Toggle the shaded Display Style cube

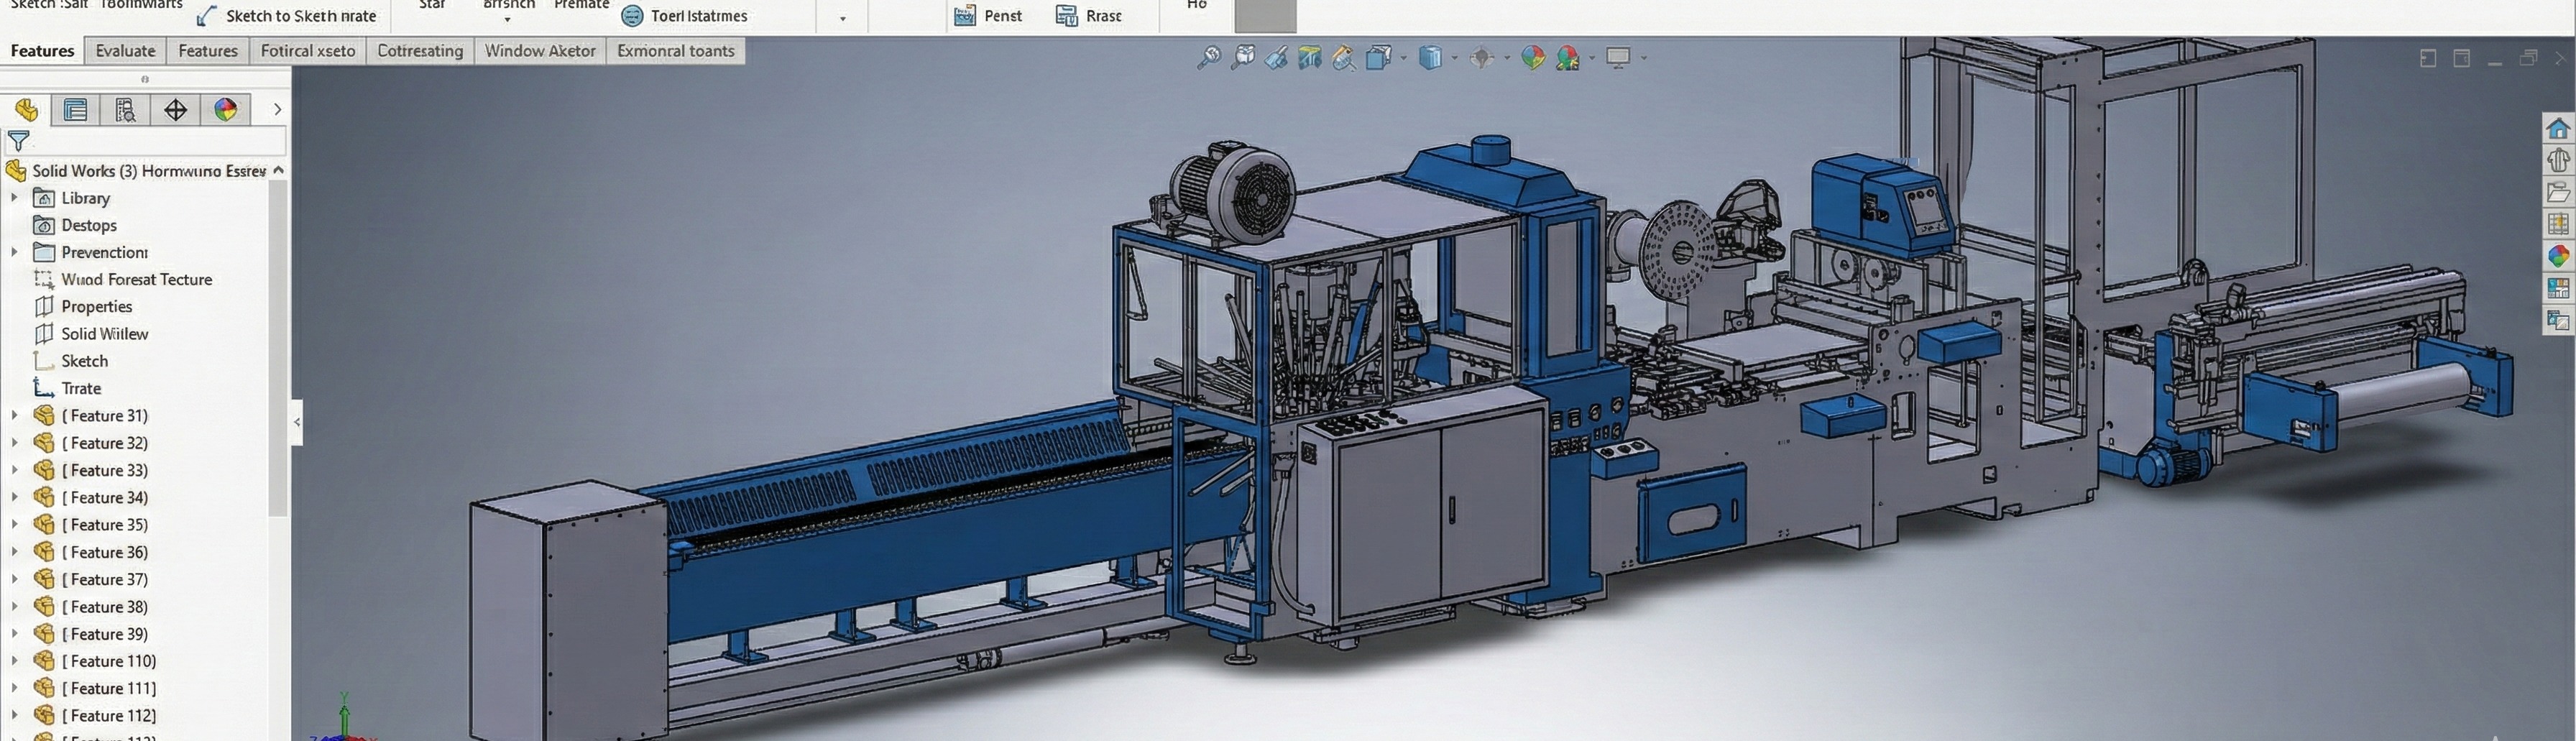[1430, 57]
